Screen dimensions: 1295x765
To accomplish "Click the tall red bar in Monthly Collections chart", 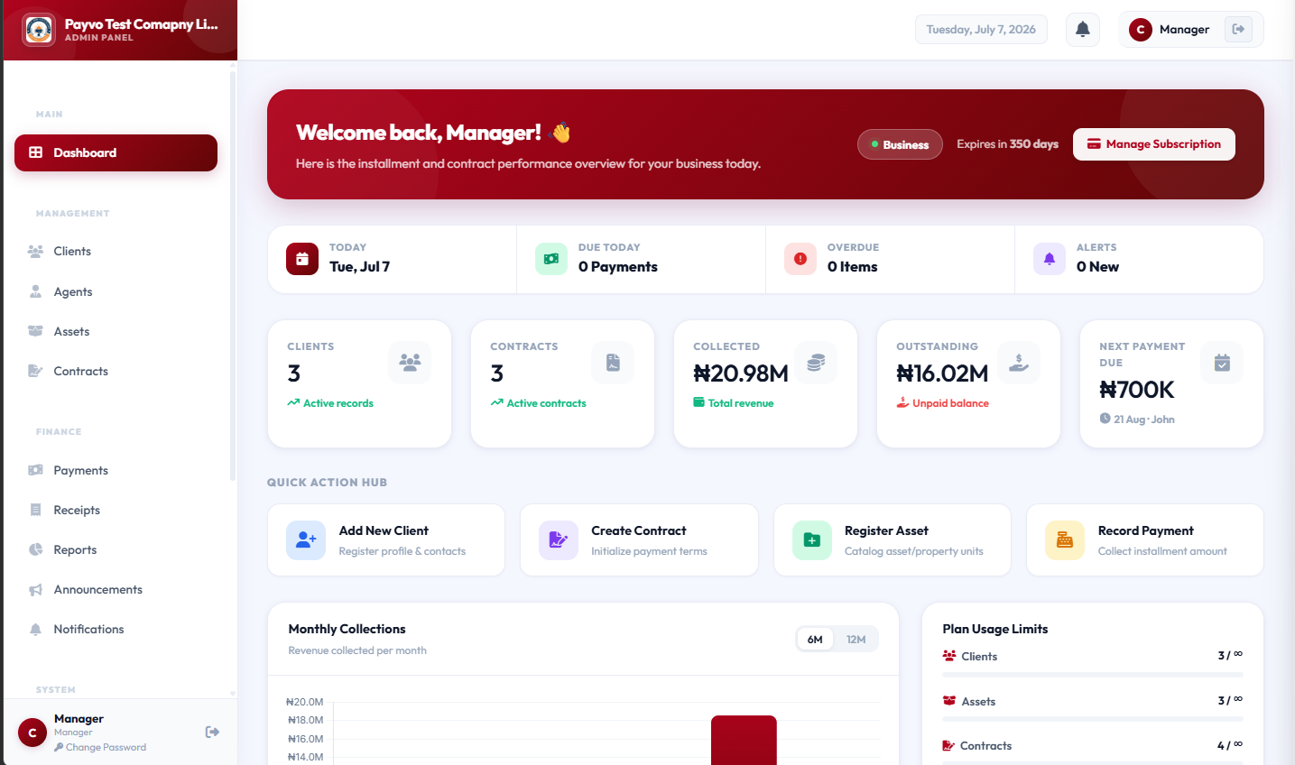I will [744, 740].
